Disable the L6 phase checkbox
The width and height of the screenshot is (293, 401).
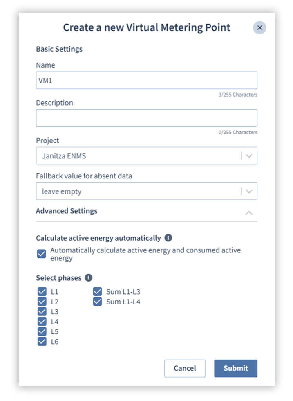point(42,342)
